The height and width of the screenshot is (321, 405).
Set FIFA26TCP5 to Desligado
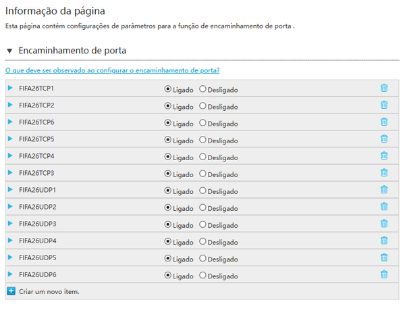click(203, 140)
